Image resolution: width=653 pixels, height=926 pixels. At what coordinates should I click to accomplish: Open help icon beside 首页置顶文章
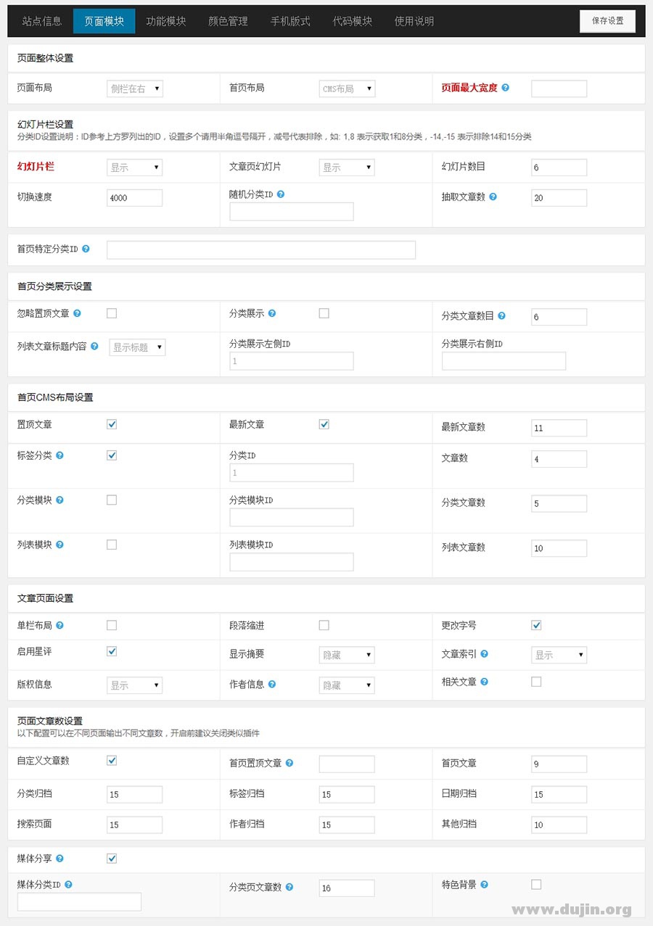(x=289, y=763)
